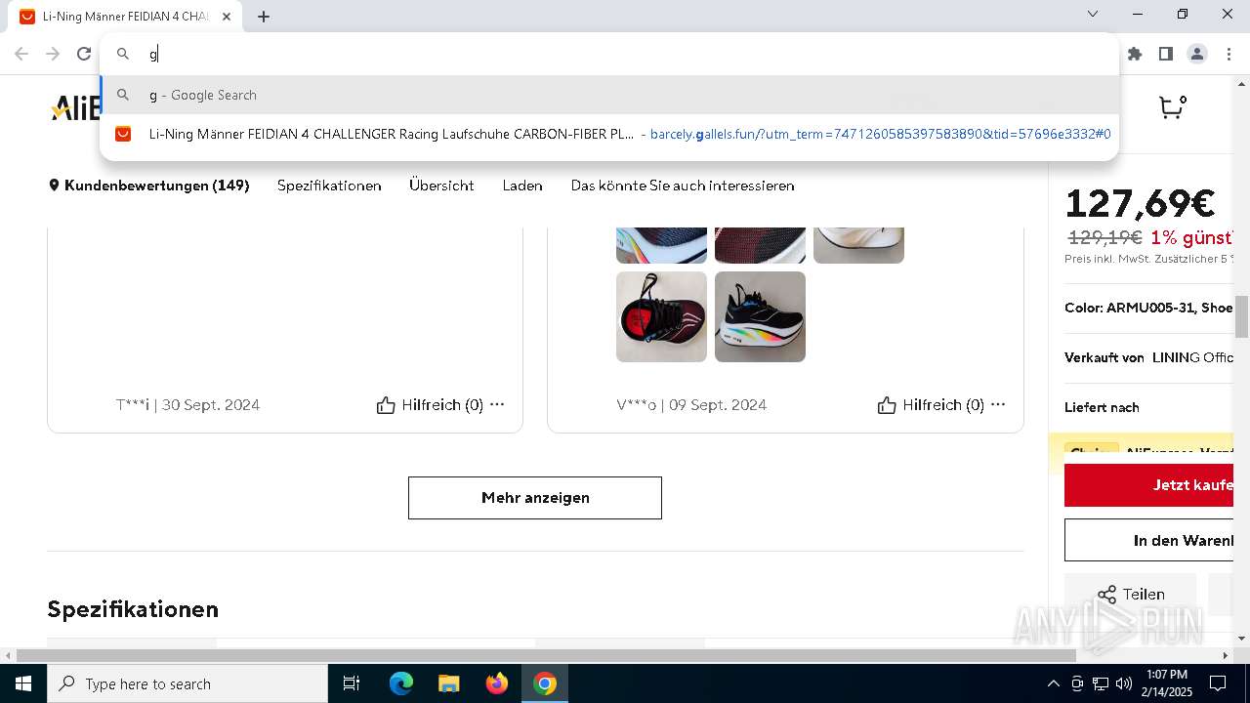Viewport: 1250px width, 703px height.
Task: Click the red Jetzt kaufen button
Action: click(1149, 485)
